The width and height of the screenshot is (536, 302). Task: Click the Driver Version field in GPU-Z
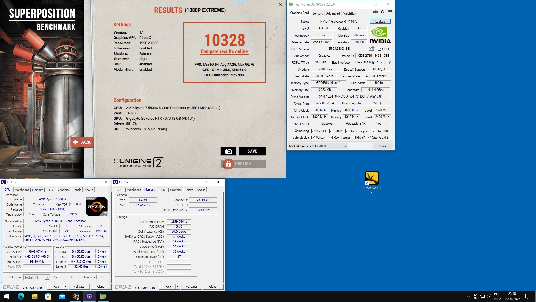coord(351,96)
